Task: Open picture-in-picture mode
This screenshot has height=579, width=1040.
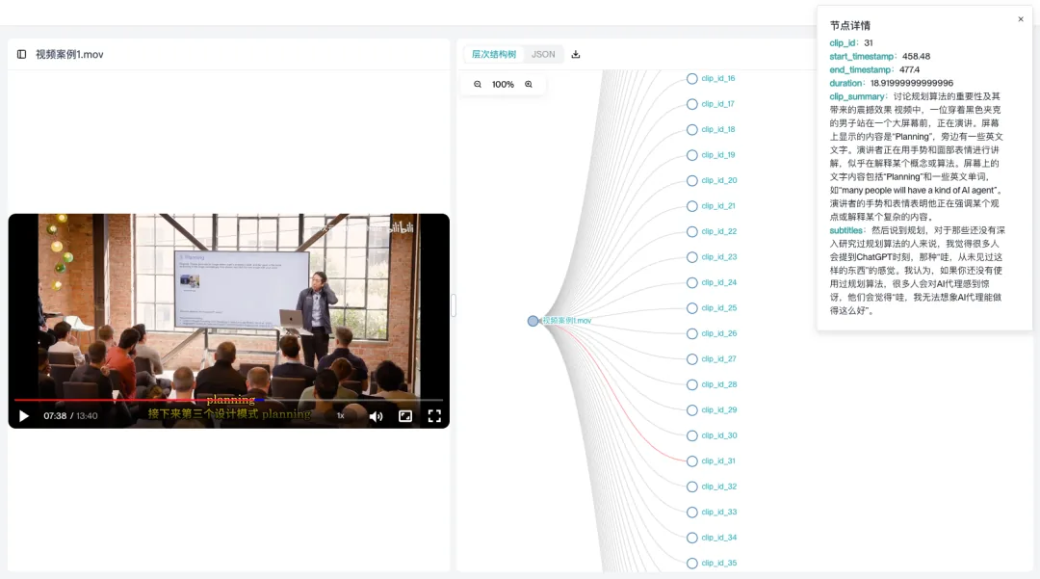Action: pos(405,416)
